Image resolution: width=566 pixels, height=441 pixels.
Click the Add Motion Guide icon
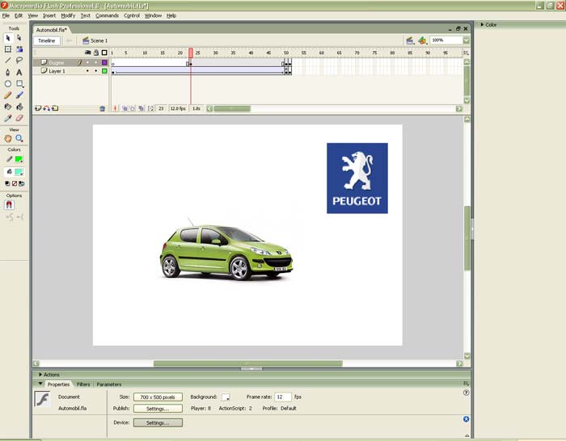tap(47, 108)
